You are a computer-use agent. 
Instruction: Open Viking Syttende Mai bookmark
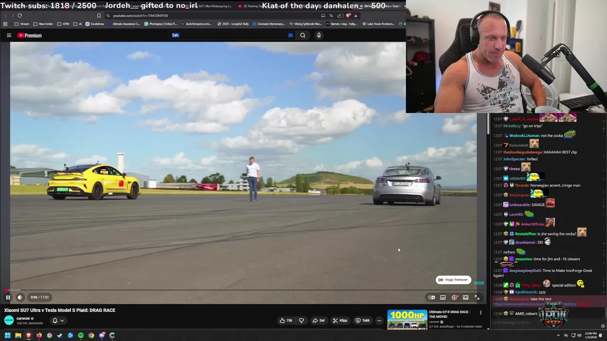tap(304, 24)
